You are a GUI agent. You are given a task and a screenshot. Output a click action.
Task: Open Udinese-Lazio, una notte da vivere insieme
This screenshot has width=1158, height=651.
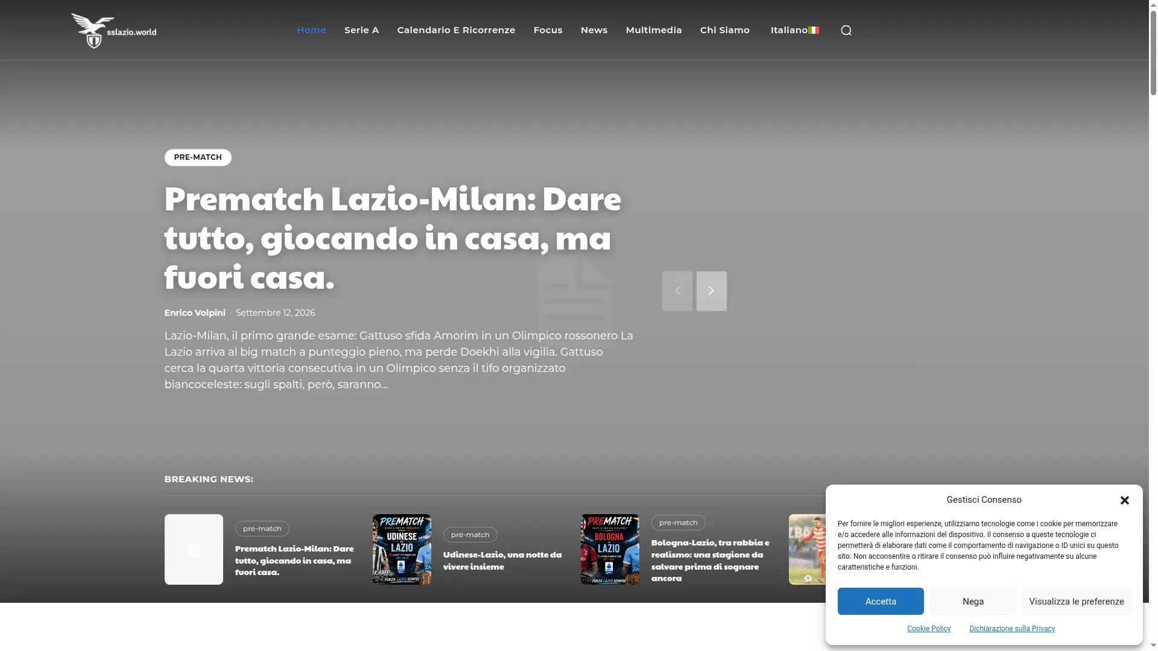pyautogui.click(x=502, y=561)
